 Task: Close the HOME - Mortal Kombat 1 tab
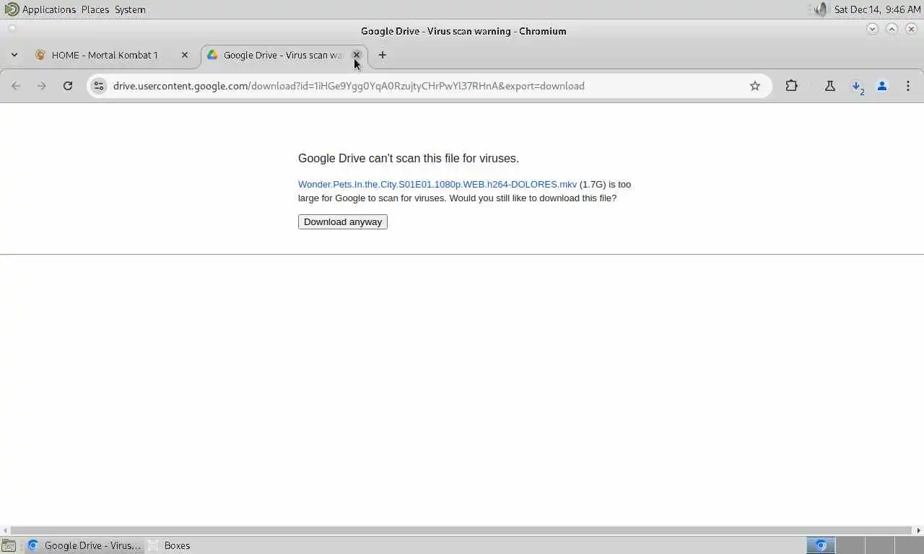(185, 55)
